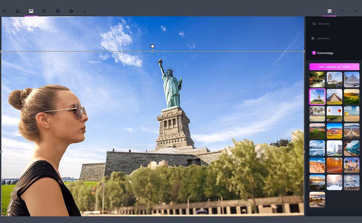
Task: Select the Statue of Liberty background thumbnail
Action: click(317, 97)
